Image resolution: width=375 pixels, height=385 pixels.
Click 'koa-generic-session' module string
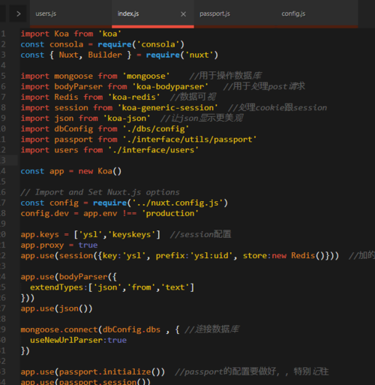coord(168,108)
